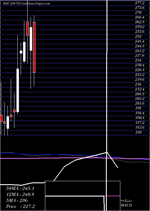The width and height of the screenshot is (150, 211).
Task: Select the 5MA : 236 value
Action: click(x=17, y=200)
